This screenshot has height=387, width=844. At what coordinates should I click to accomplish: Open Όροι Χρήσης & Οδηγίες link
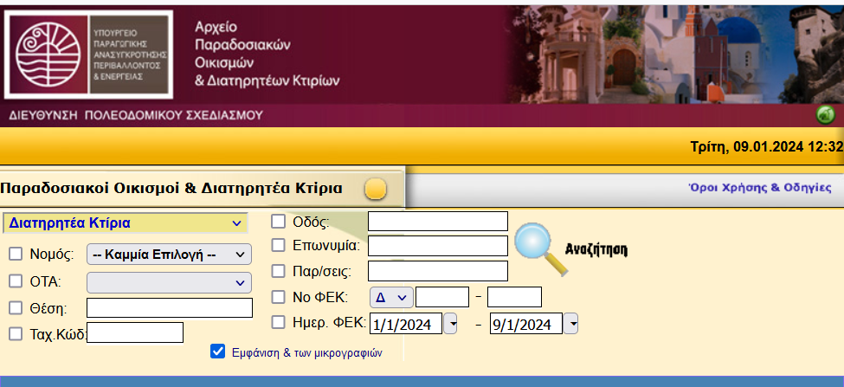[758, 187]
